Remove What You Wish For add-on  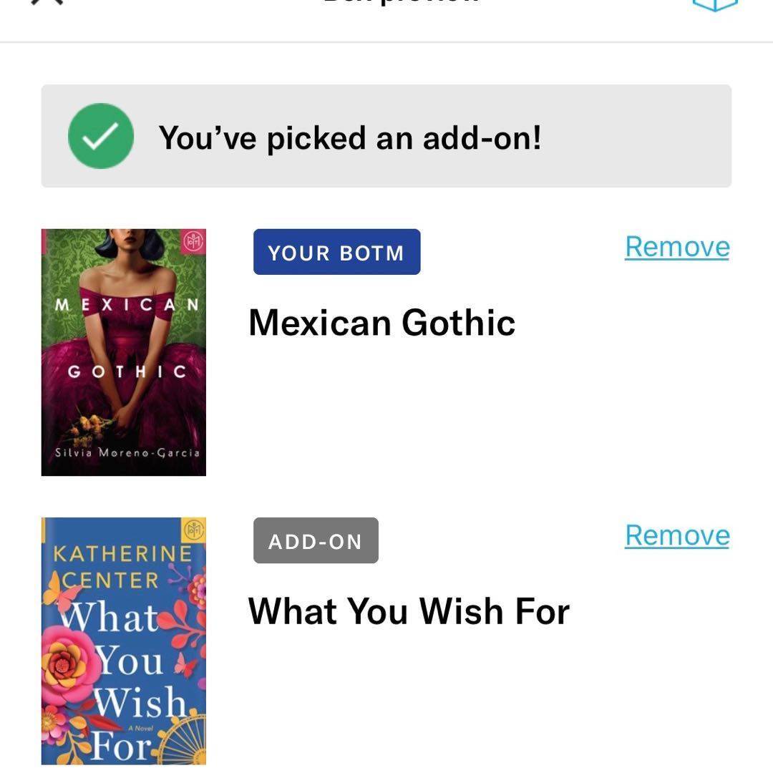pos(676,535)
